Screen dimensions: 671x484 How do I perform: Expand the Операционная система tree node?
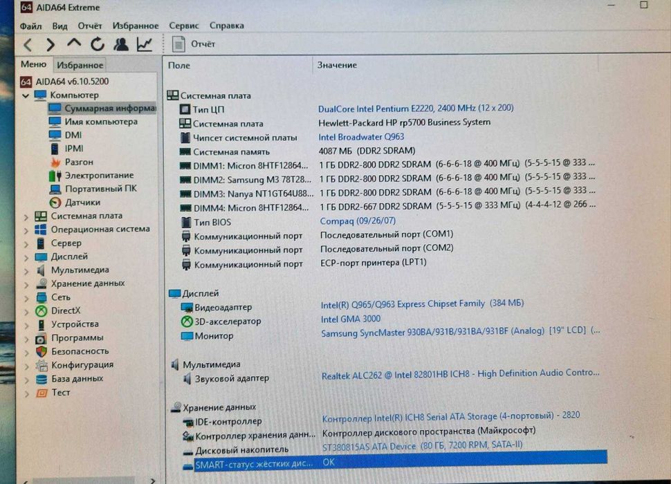click(x=26, y=230)
